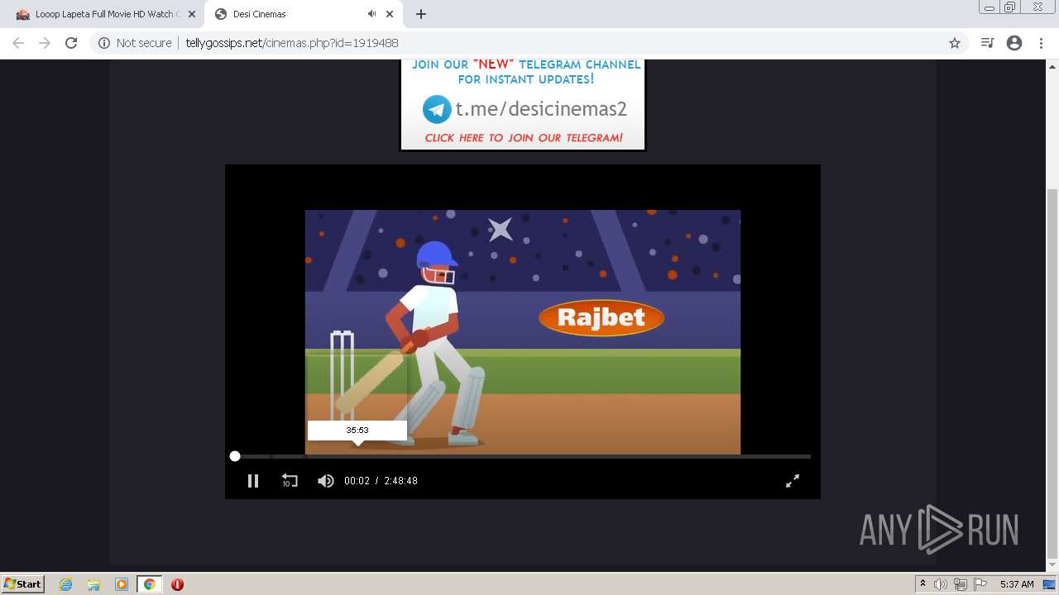
Task: Click the Rajbet ad logo
Action: point(601,317)
